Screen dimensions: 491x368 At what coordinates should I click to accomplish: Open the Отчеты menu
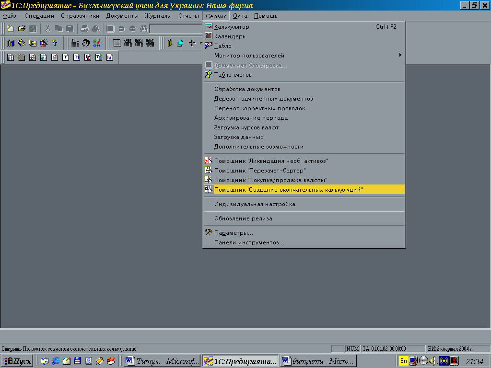[189, 16]
